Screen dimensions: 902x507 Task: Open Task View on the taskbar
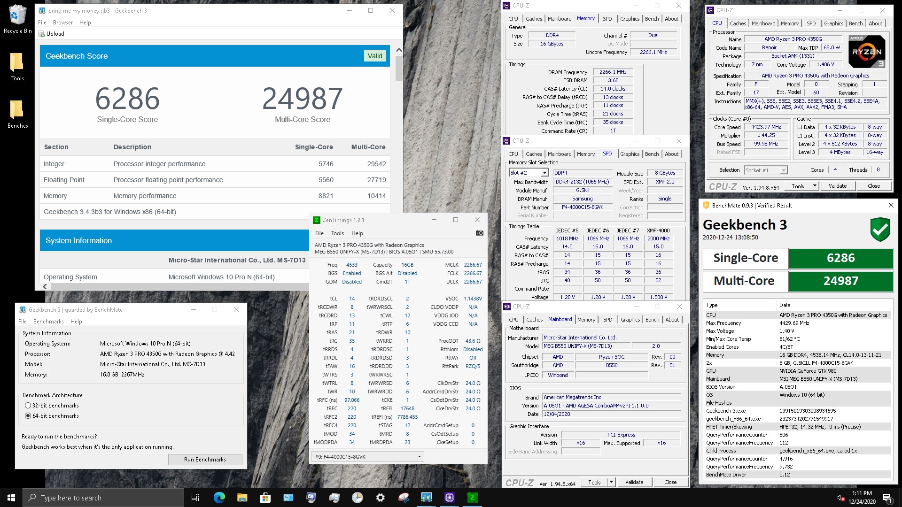195,498
